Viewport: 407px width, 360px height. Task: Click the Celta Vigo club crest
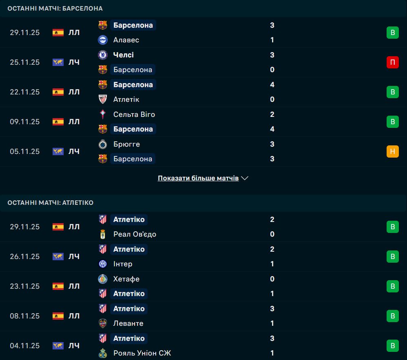point(102,114)
